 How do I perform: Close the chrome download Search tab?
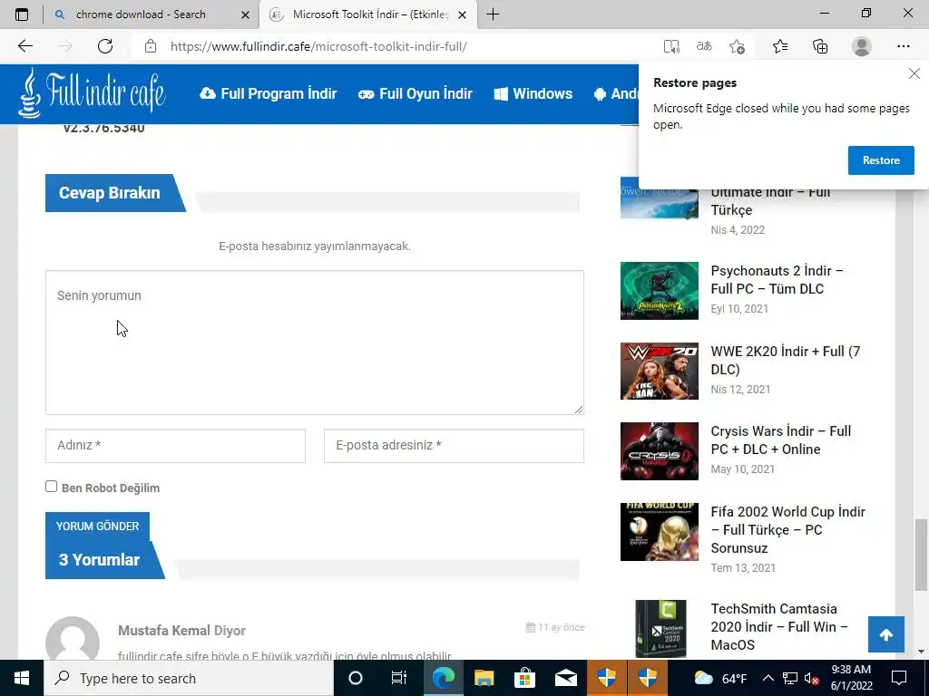(x=245, y=14)
